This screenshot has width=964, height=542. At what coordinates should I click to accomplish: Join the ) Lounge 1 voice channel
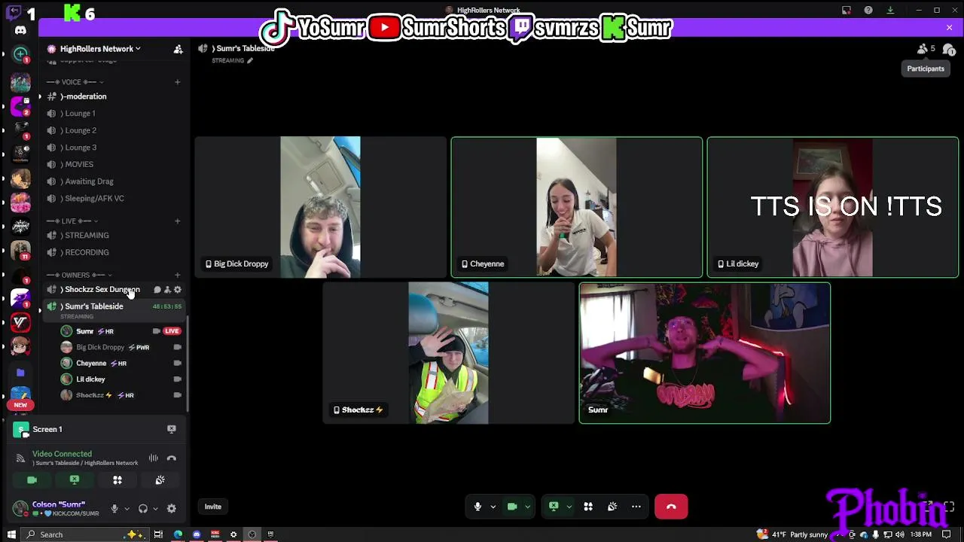[113, 114]
